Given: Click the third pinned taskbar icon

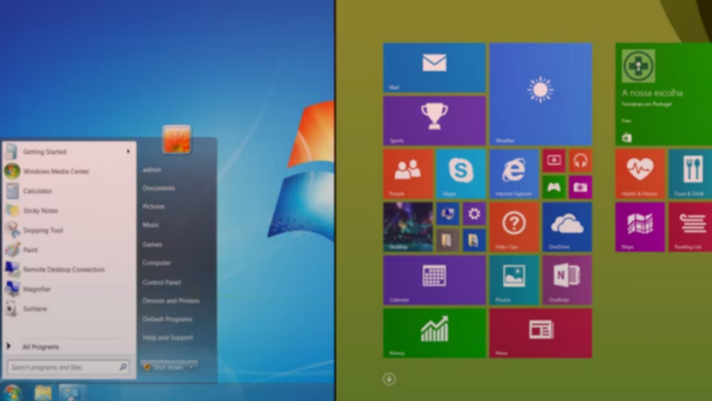Looking at the screenshot, I should coord(70,393).
